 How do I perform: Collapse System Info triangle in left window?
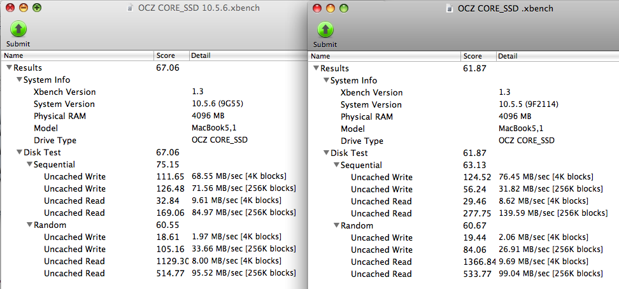coord(19,80)
